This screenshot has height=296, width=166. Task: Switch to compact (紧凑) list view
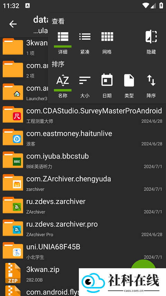pyautogui.click(x=85, y=42)
